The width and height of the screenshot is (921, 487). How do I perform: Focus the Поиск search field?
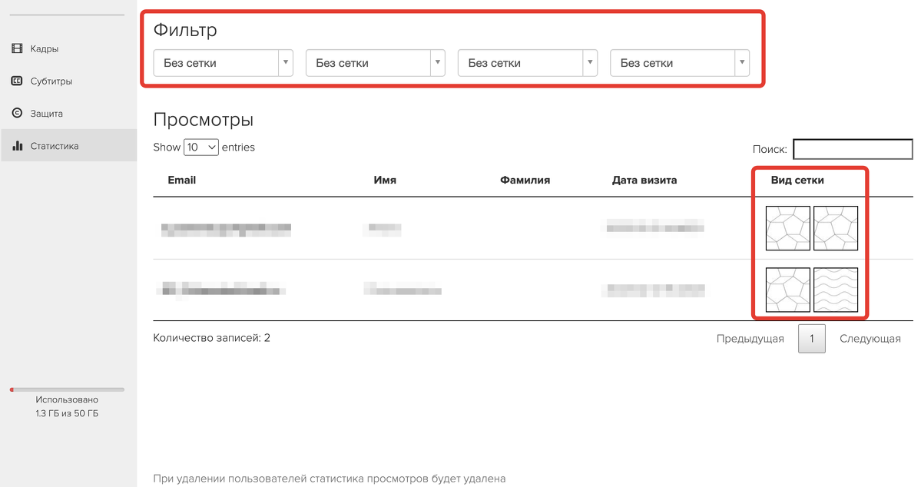[853, 149]
